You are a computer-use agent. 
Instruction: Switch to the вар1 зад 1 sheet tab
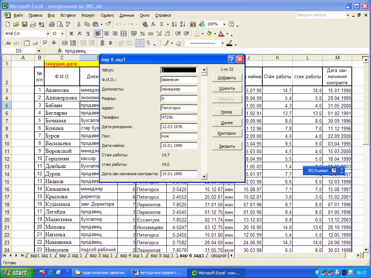coord(41,256)
